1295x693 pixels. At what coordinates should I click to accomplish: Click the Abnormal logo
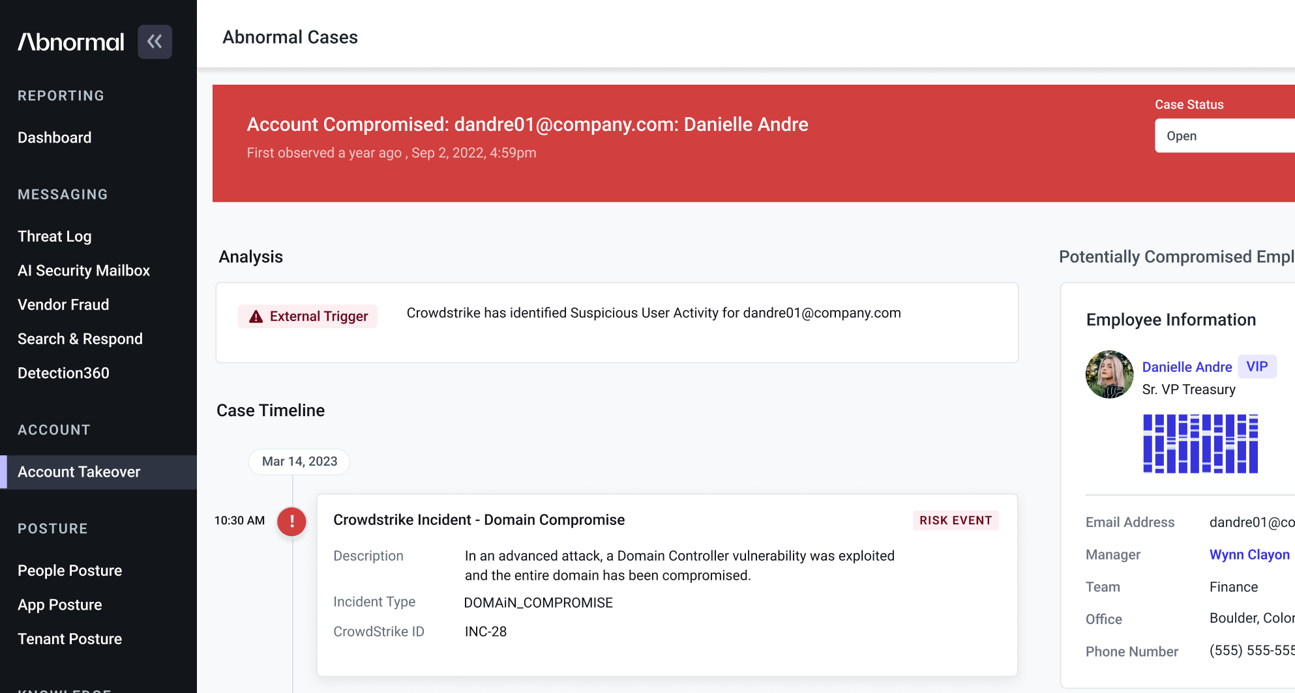pos(70,42)
